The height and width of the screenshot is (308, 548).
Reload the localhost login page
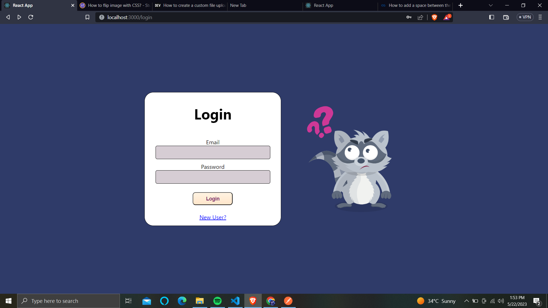(x=30, y=17)
